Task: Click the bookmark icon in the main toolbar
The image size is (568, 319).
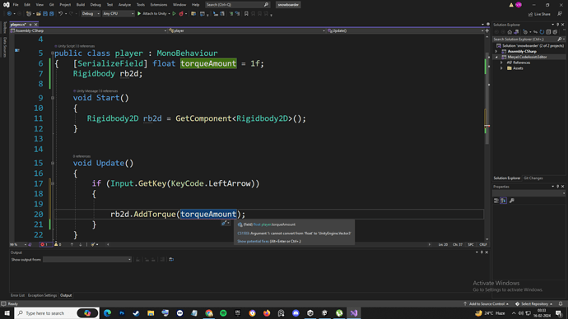Action: pyautogui.click(x=246, y=14)
